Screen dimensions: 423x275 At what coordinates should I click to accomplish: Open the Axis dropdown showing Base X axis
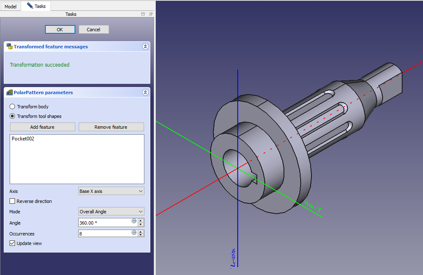pos(111,191)
